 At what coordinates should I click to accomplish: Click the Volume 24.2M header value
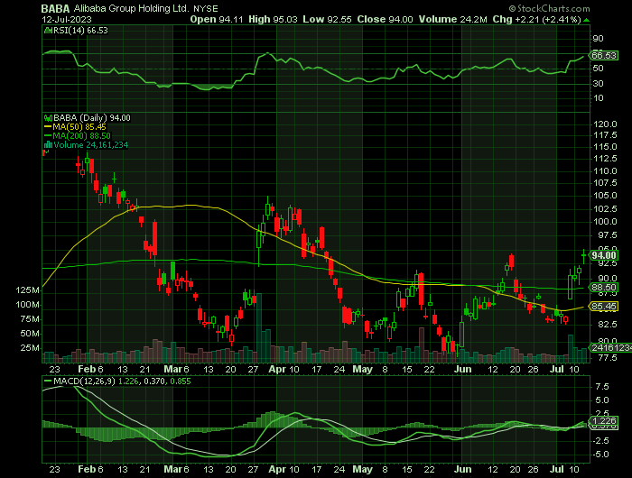452,19
